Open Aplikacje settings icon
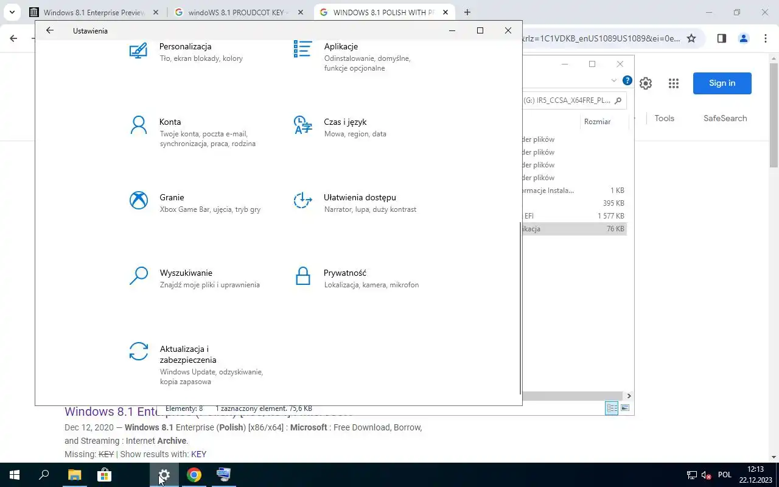This screenshot has width=779, height=487. point(302,49)
